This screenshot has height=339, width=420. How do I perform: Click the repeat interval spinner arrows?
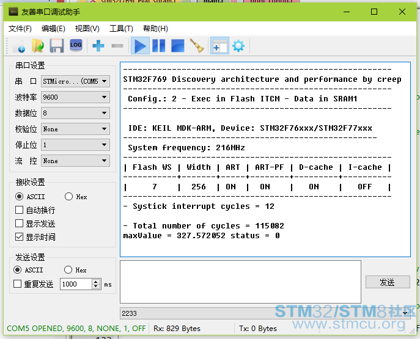click(96, 284)
